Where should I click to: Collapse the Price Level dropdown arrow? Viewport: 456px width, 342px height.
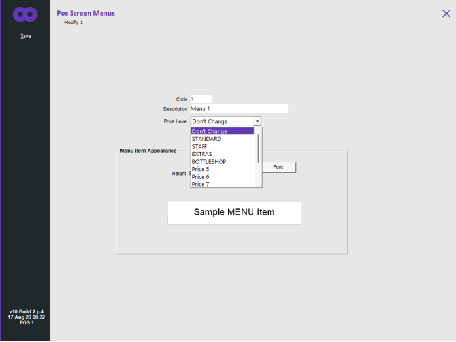pos(257,121)
